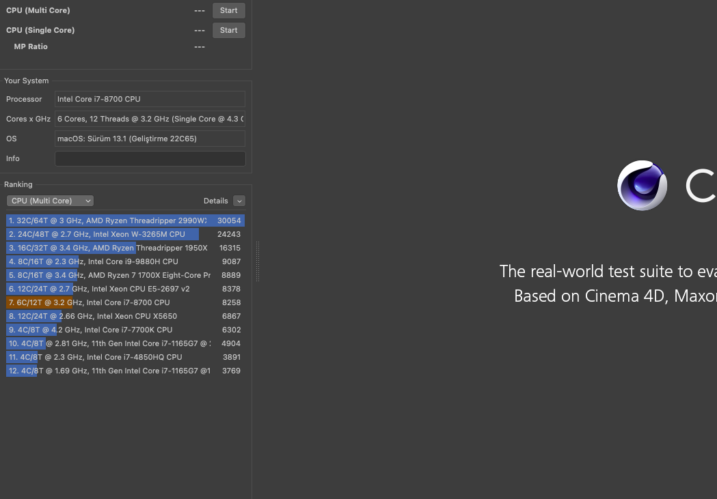
Task: Pick the Ryzen 7 1700X ranking entry
Action: (x=125, y=275)
